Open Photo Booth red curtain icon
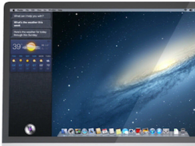The height and width of the screenshot is (146, 195). click(139, 131)
